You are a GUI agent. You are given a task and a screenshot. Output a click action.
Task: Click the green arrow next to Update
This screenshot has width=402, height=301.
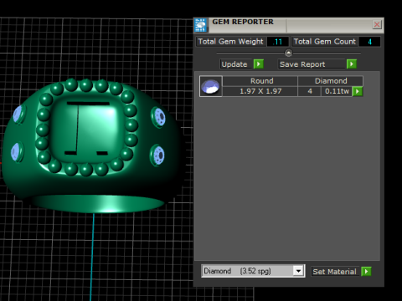click(x=259, y=64)
